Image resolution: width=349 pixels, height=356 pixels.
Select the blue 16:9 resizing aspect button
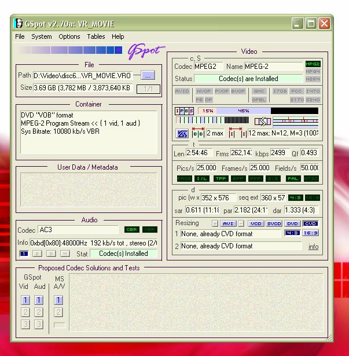click(310, 233)
